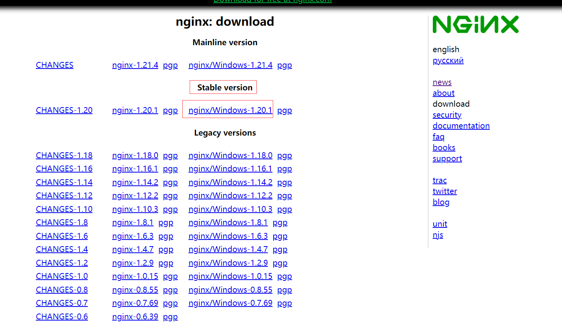The height and width of the screenshot is (326, 562).
Task: Download nginx-0.8.55 source
Action: click(x=135, y=290)
